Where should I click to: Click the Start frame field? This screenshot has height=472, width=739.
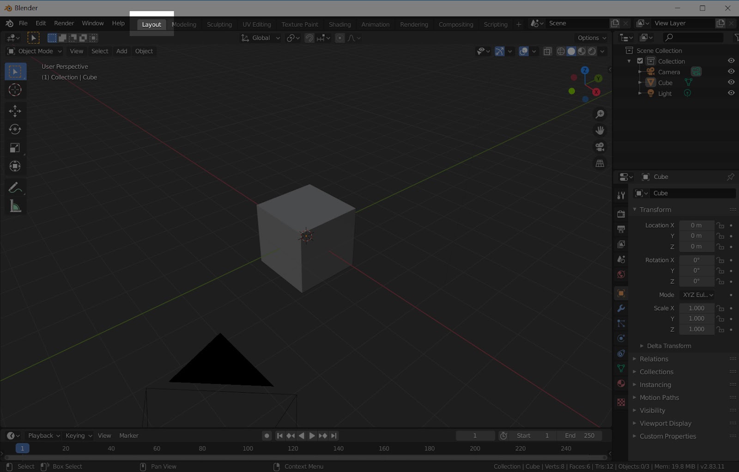point(533,436)
